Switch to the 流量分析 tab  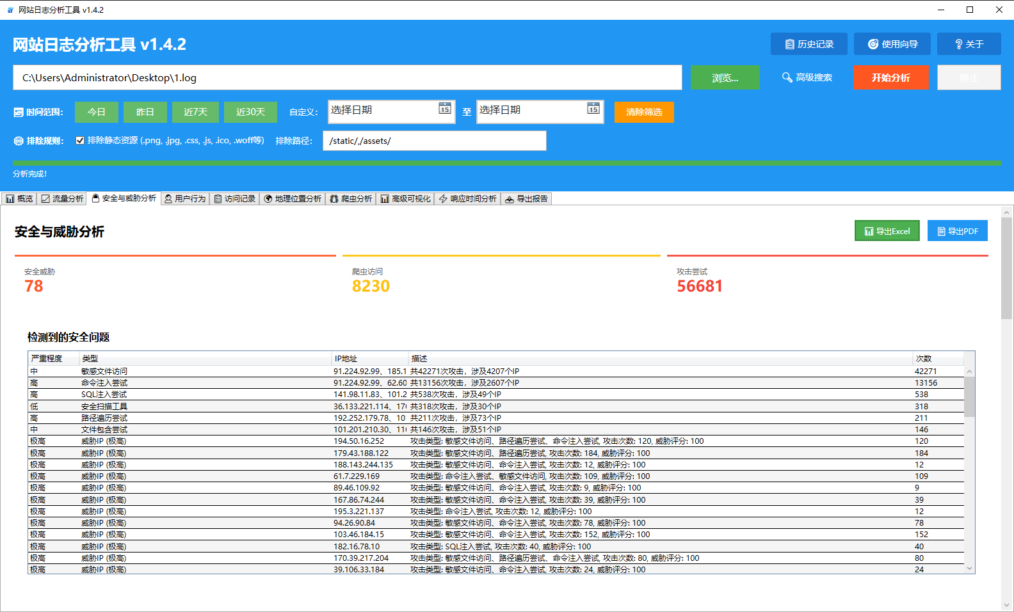pyautogui.click(x=63, y=199)
